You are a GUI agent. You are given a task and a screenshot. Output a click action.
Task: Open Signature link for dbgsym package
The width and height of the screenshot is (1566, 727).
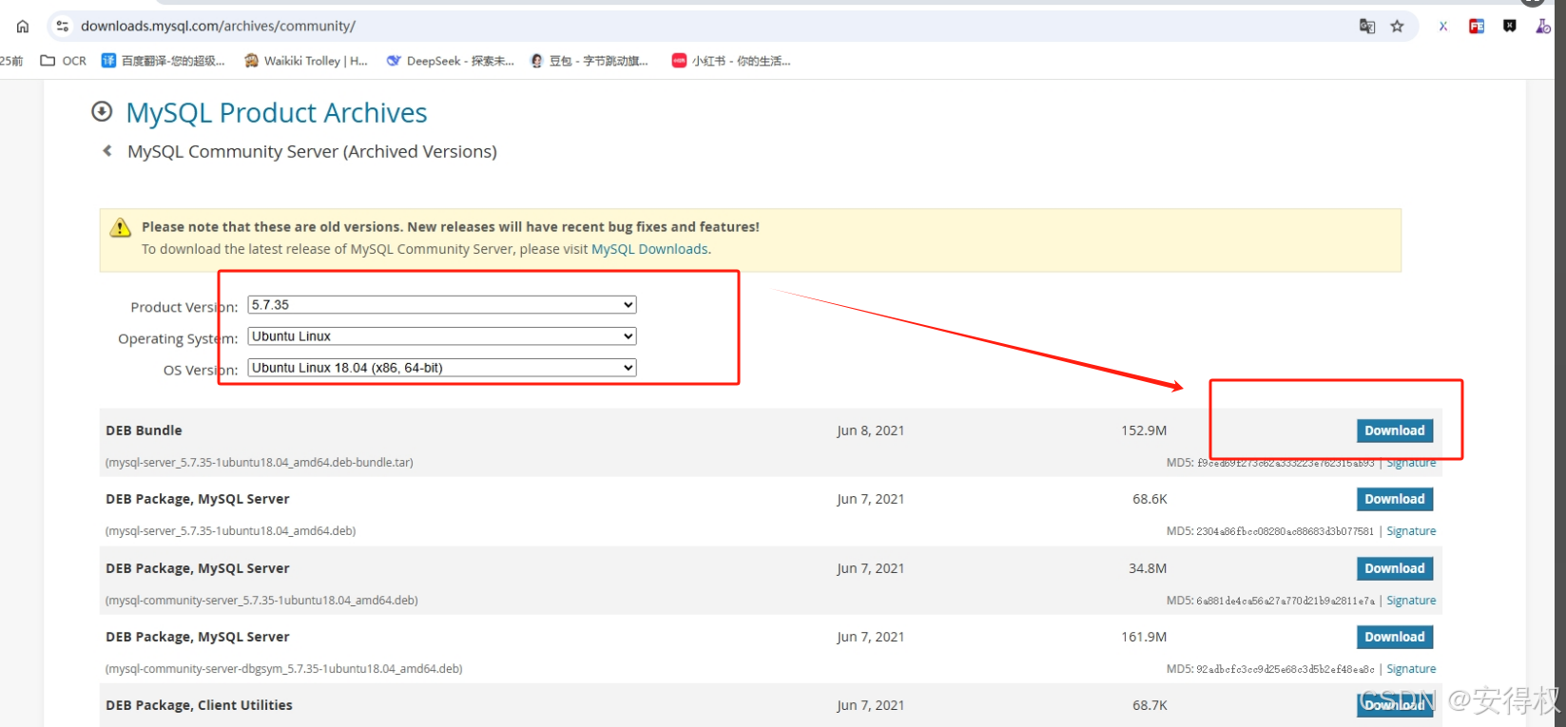(1411, 669)
